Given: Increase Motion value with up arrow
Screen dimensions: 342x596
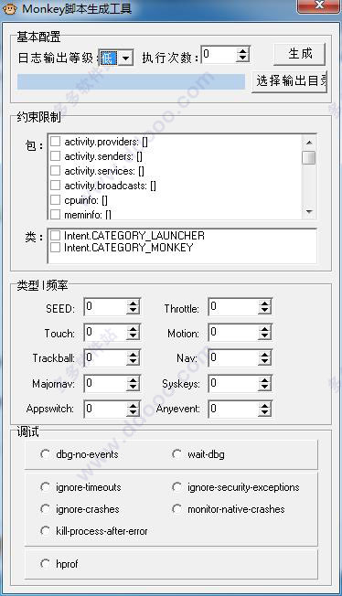Looking at the screenshot, I should coord(264,328).
